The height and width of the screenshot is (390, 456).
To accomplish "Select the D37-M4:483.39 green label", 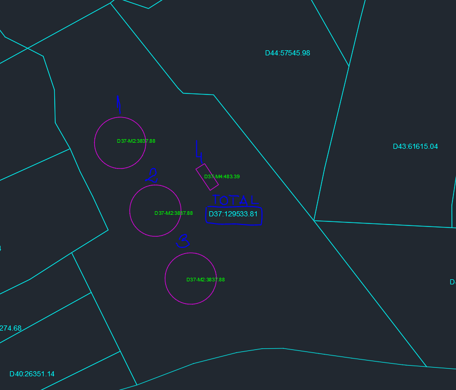I will [x=222, y=176].
